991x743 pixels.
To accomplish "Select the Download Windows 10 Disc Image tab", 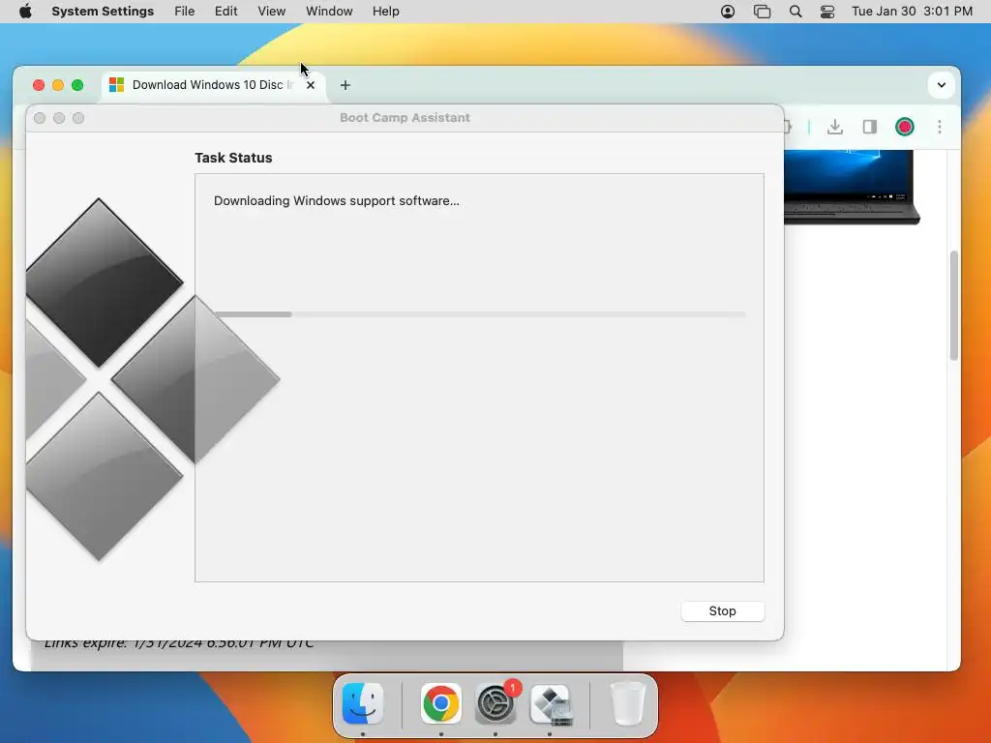I will click(214, 85).
